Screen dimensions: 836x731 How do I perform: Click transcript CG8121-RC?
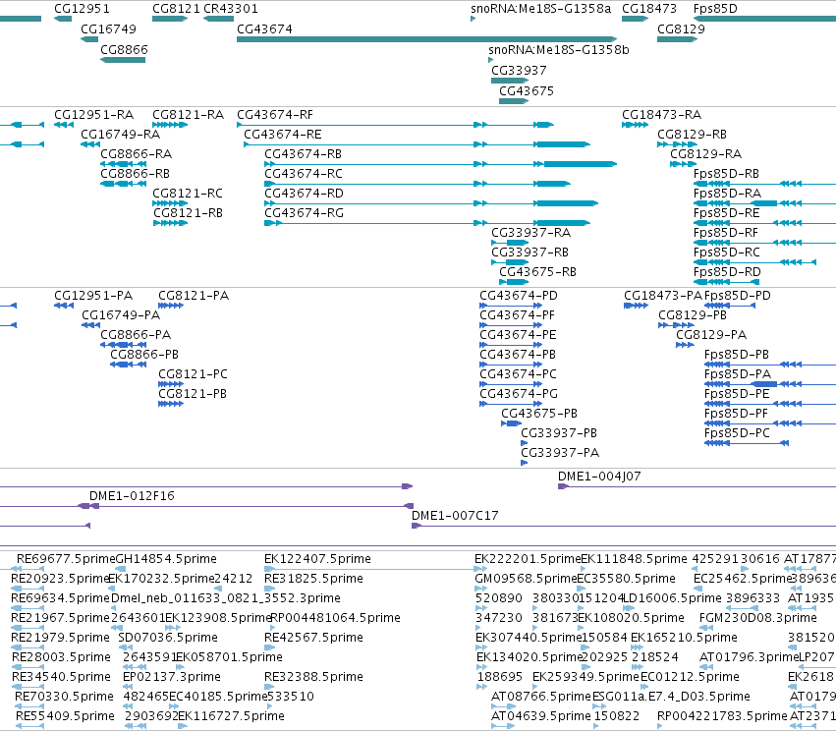(170, 203)
